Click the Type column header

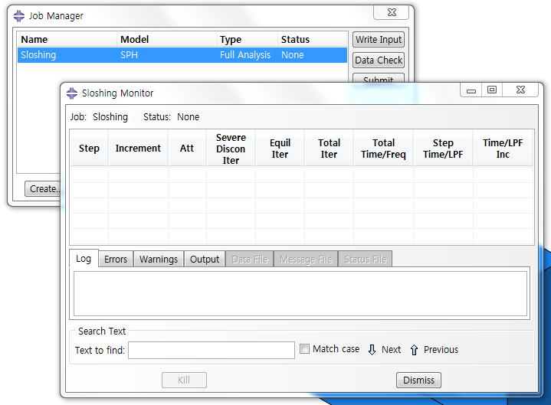tap(247, 39)
